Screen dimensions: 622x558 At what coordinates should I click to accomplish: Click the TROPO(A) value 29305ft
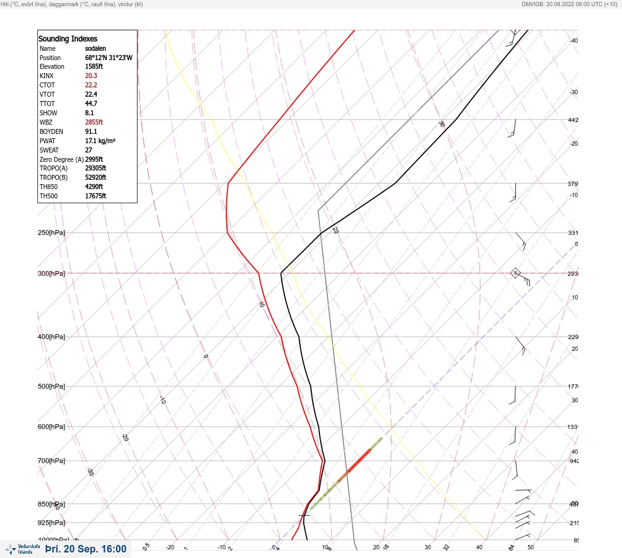pyautogui.click(x=96, y=168)
